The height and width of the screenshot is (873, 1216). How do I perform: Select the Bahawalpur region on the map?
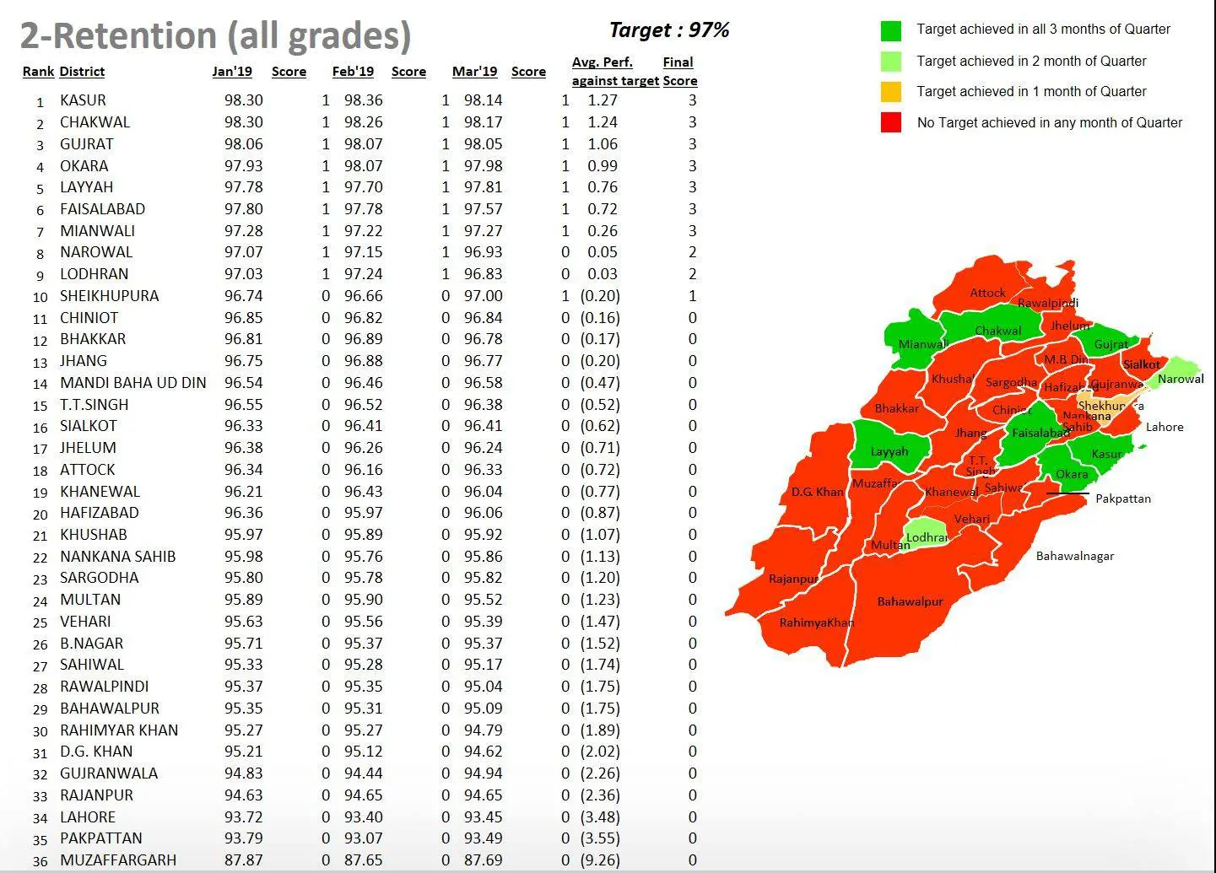(x=910, y=602)
